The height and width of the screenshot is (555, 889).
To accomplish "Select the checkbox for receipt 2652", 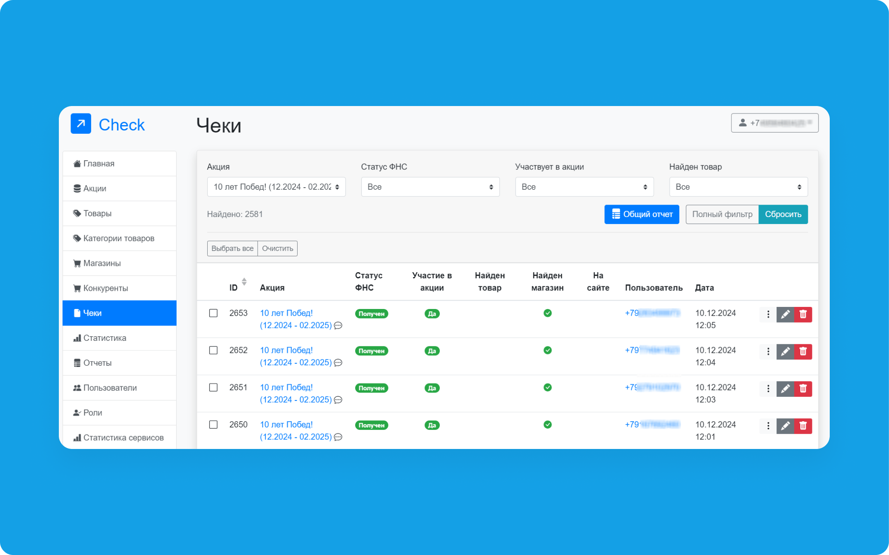I will pyautogui.click(x=213, y=350).
